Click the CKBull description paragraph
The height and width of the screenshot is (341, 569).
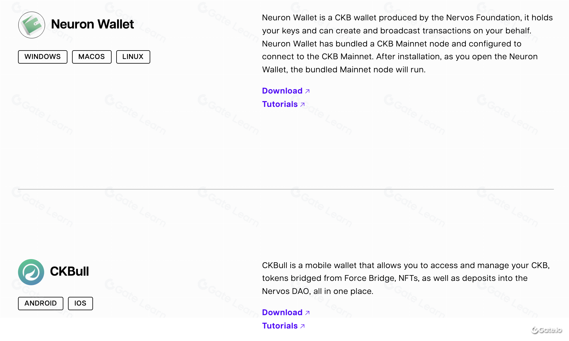[x=406, y=278]
